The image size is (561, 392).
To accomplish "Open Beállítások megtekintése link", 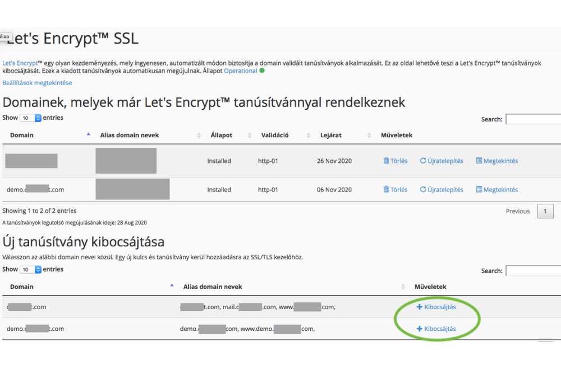I will (x=37, y=83).
